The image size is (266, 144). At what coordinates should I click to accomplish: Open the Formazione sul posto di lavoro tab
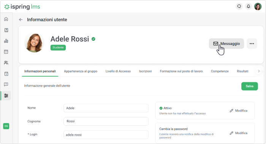pos(181,71)
